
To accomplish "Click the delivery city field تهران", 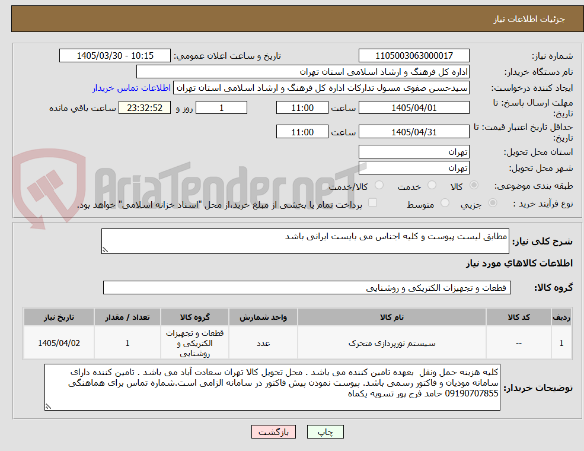I will 414,168.
